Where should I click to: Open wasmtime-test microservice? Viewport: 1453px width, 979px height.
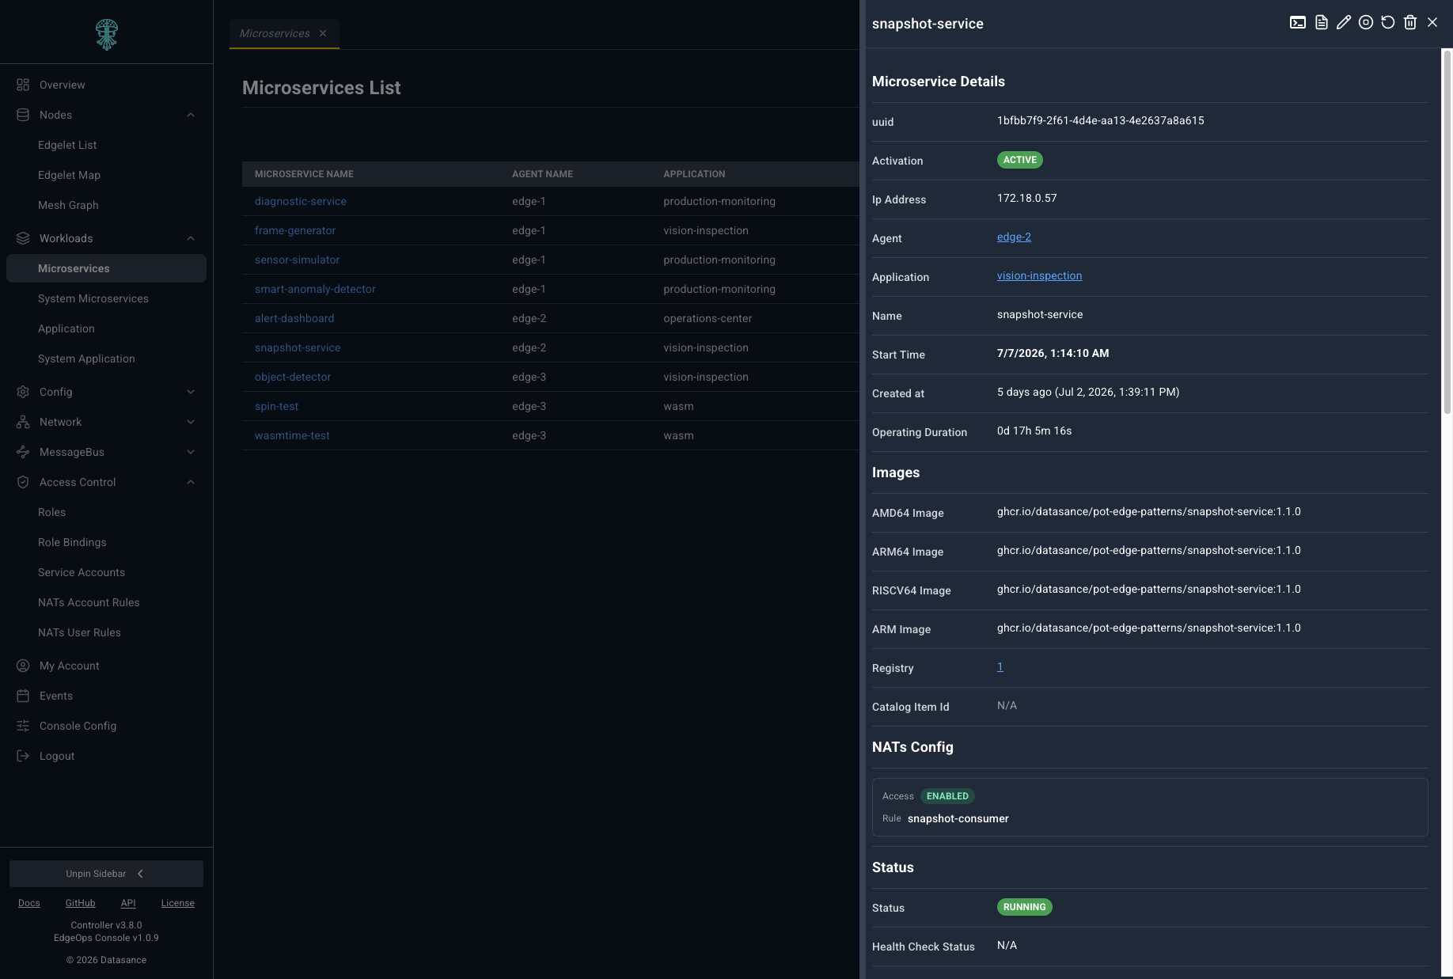coord(292,435)
